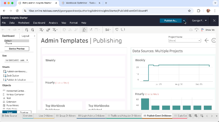219x122 pixels.
Task: Click the New Worksheet toolbar icon
Action: [x=41, y=30]
